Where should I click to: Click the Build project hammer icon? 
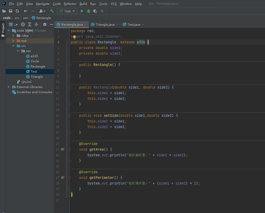(52, 11)
